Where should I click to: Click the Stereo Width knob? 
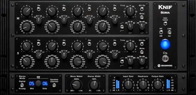(94, 85)
